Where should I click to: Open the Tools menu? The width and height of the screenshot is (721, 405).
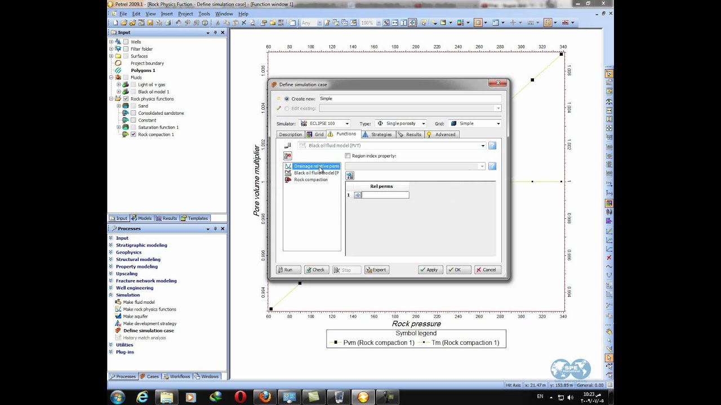point(204,13)
